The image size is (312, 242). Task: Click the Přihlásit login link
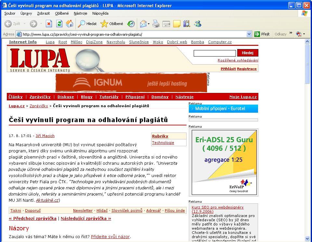(228, 69)
